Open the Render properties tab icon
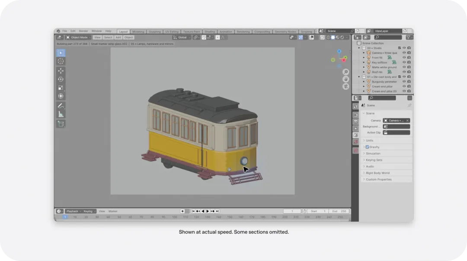 pos(355,115)
